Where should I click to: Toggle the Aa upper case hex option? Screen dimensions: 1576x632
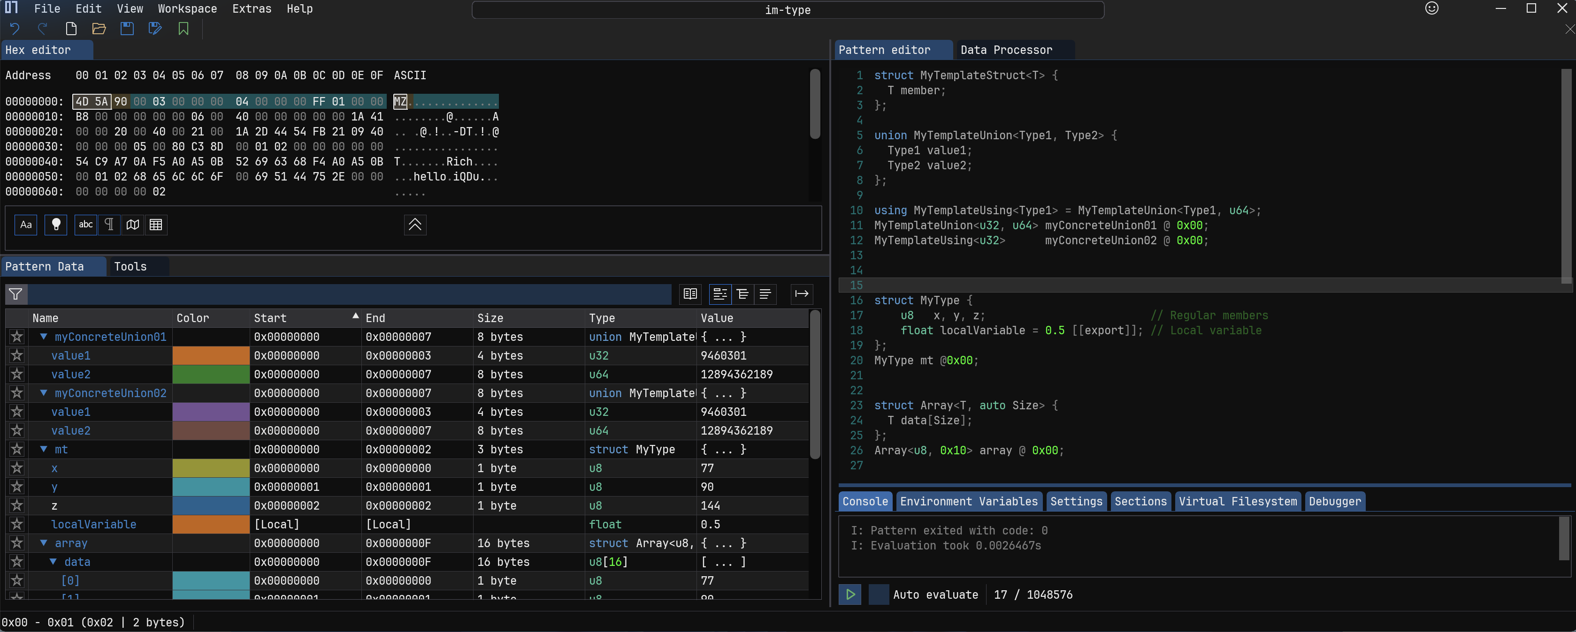[x=26, y=225]
